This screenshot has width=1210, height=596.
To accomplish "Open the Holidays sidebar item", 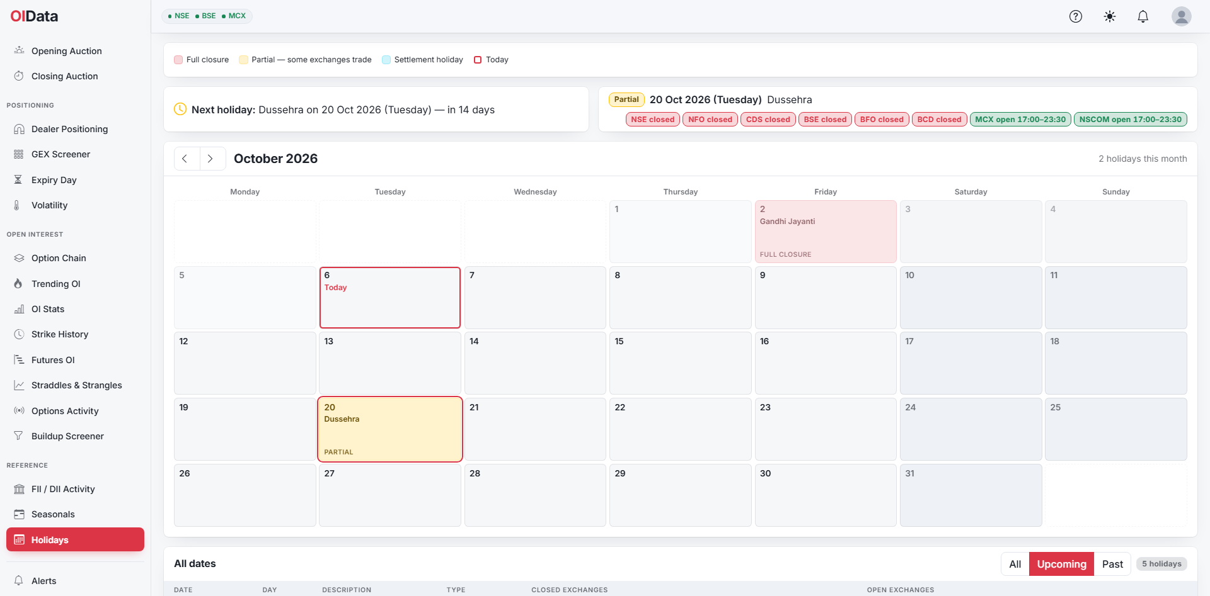I will coord(75,539).
